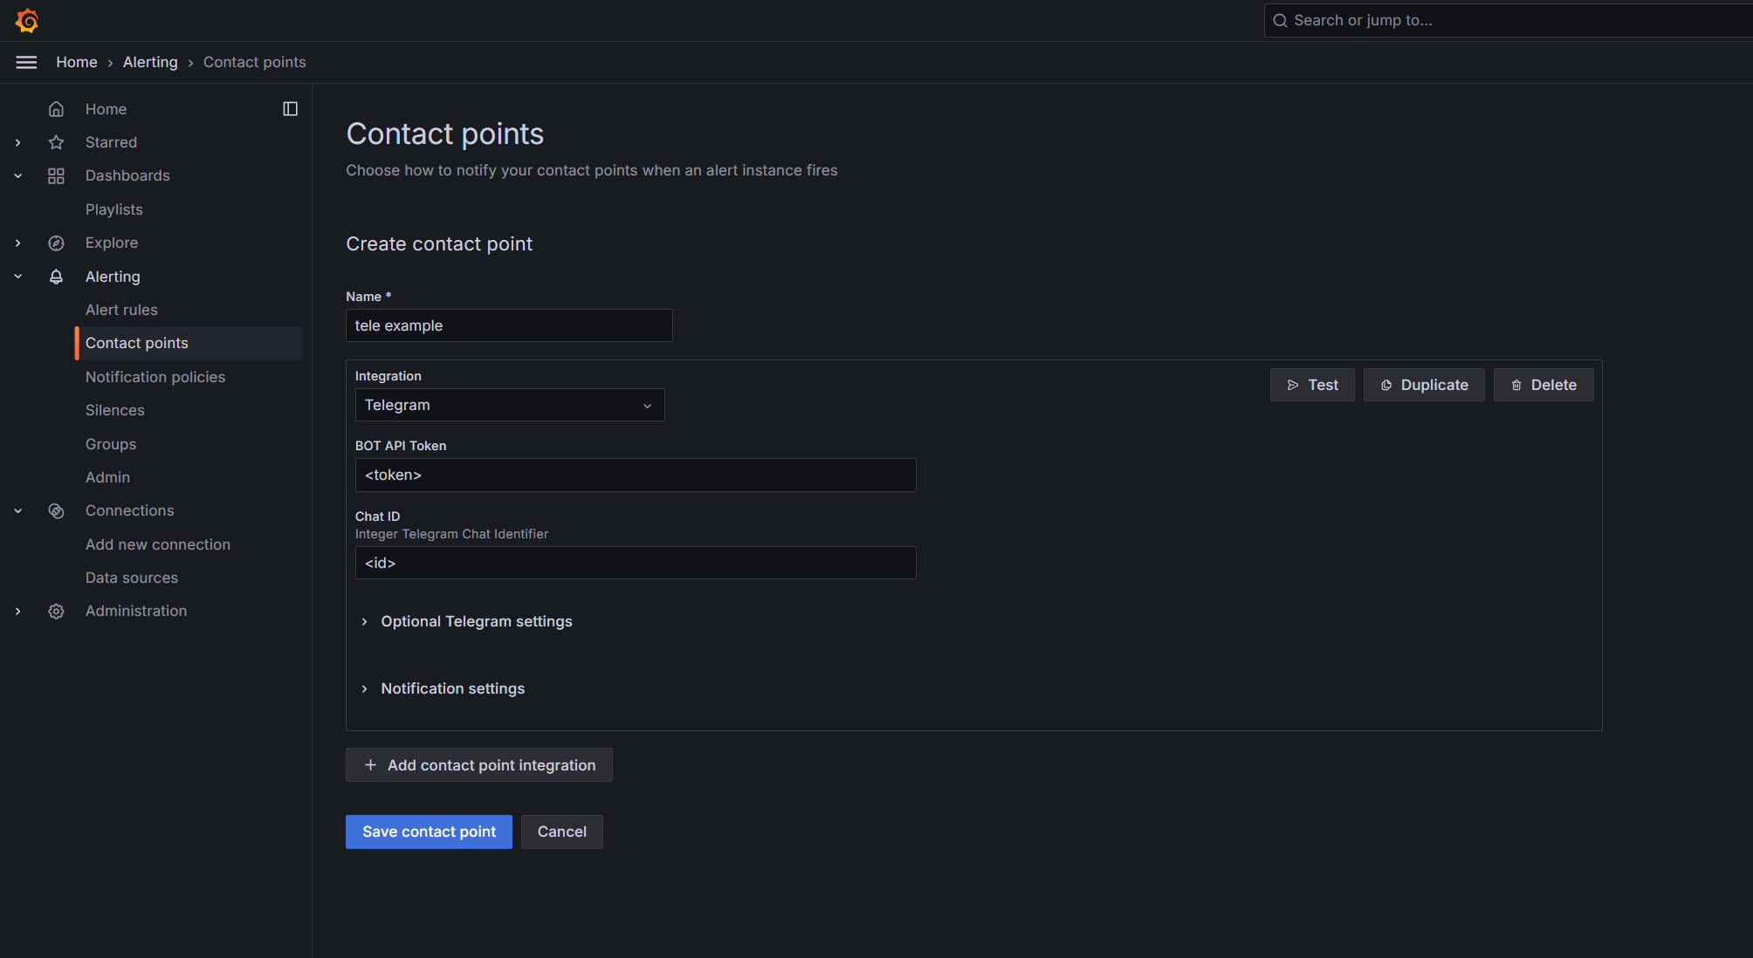
Task: Collapse the Alerting sidebar section
Action: [17, 277]
